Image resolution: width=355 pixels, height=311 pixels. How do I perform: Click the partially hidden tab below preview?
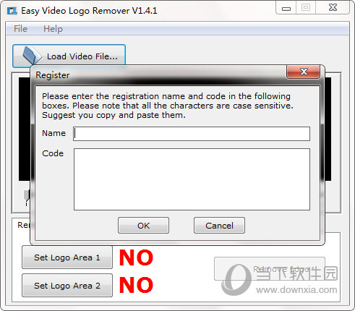[x=24, y=225]
